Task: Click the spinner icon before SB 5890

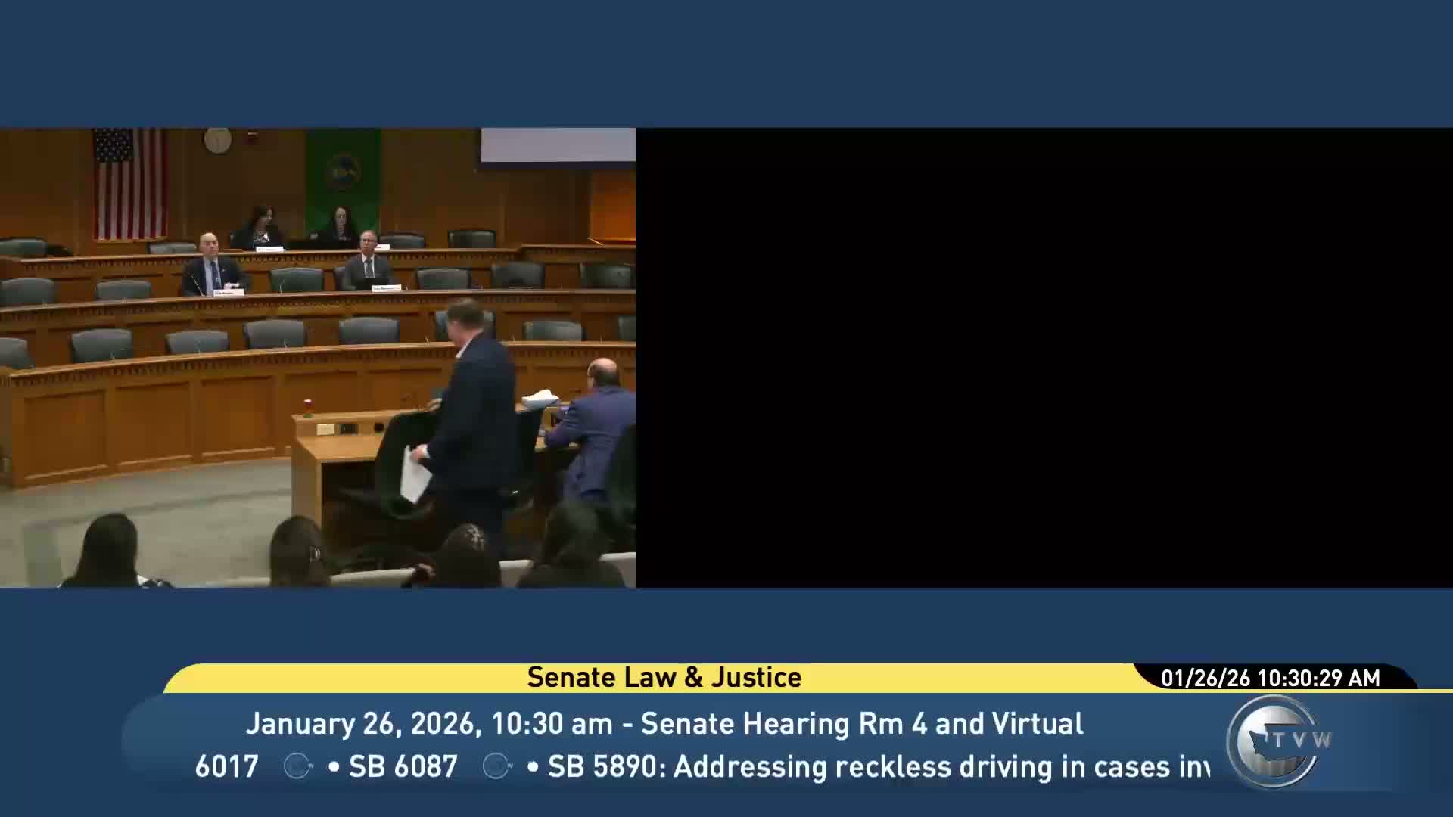Action: pos(497,766)
